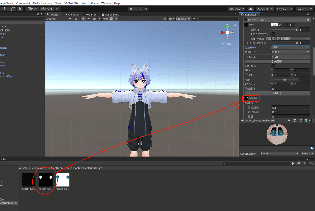Screen dimensions: 315x211
Task: Toggle the material preview lighting
Action: [x=301, y=120]
